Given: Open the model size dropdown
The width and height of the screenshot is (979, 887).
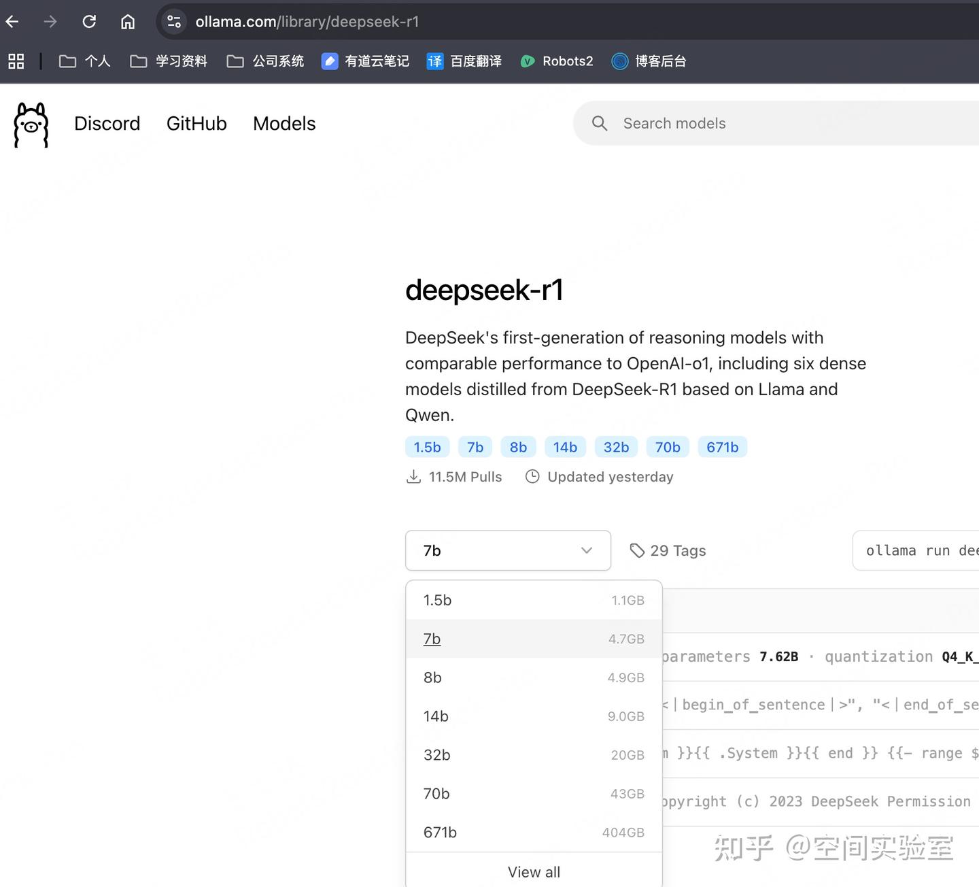Looking at the screenshot, I should coord(508,550).
